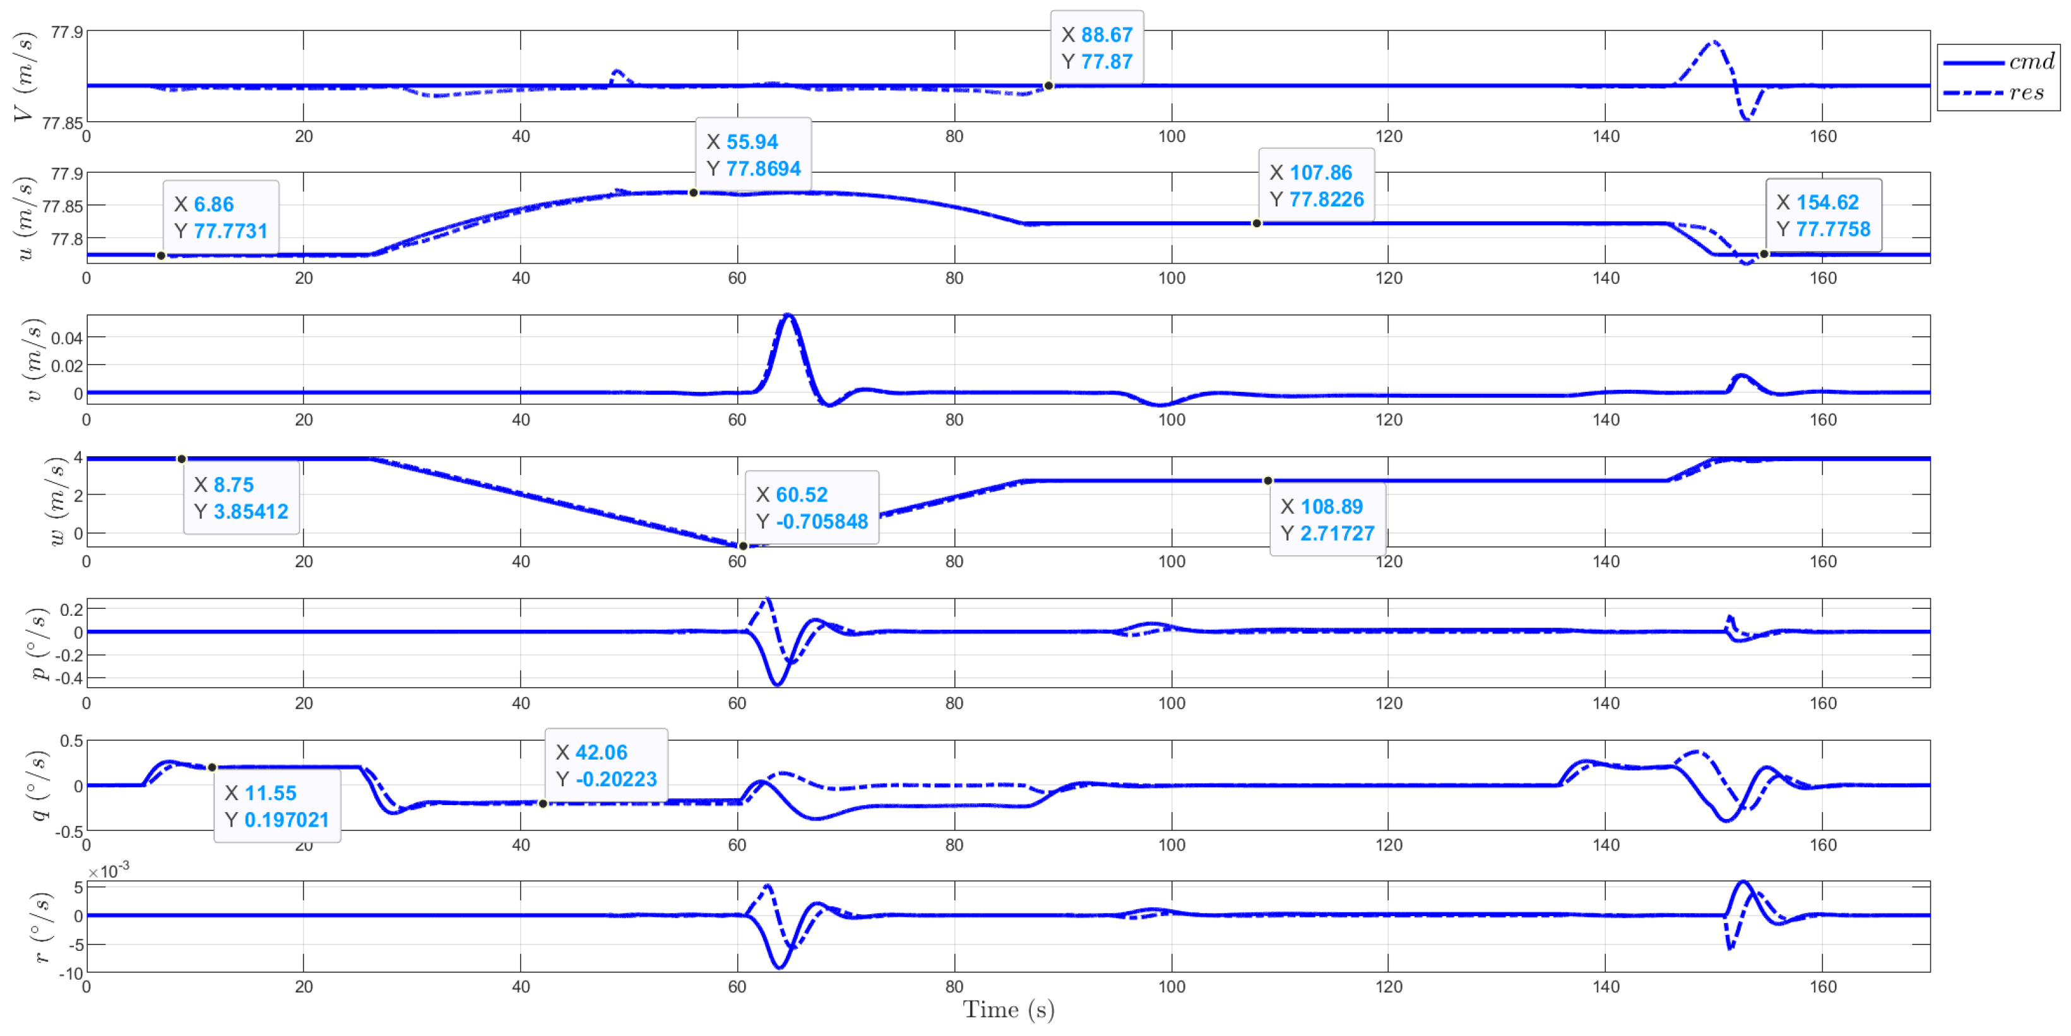The image size is (2071, 1036).
Task: Click the marker dot on w plot at 60.52
Action: coord(743,546)
